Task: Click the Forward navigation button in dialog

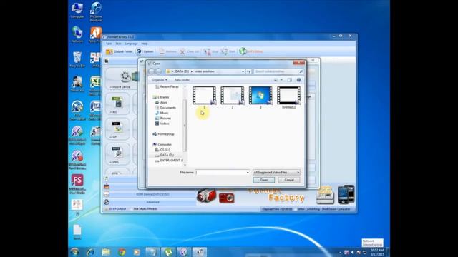Action: coord(158,71)
